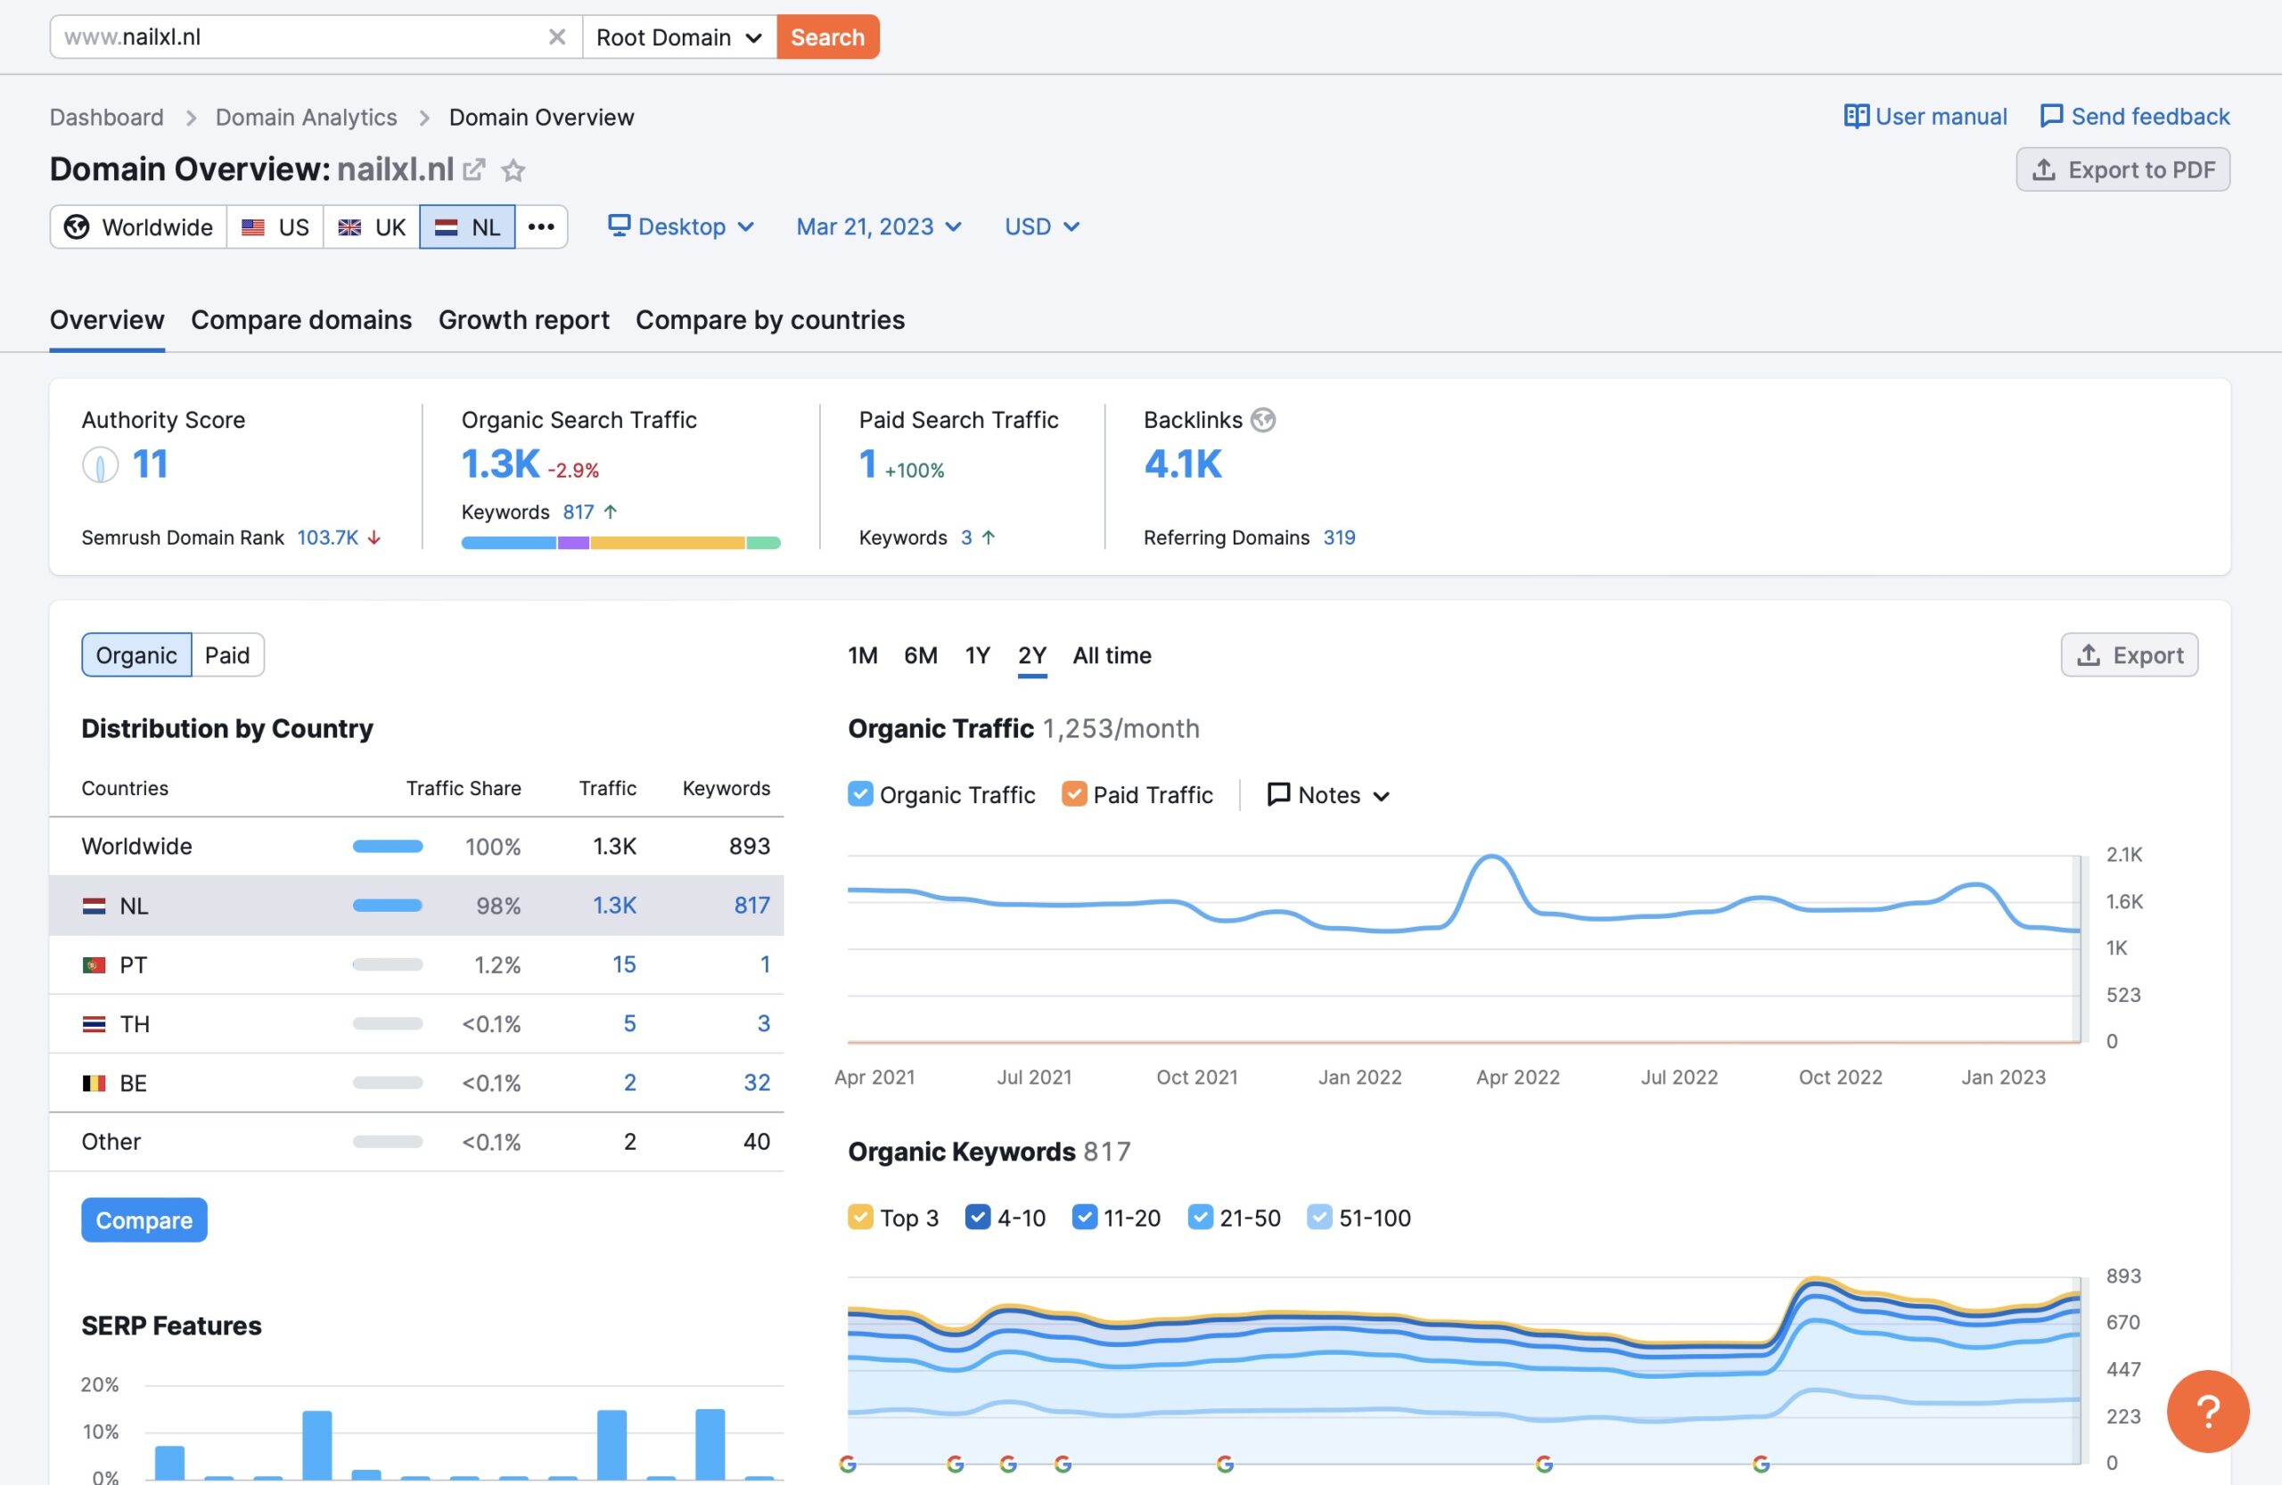The image size is (2282, 1485).
Task: Click the Paid Search Traffic keywords 3 value
Action: point(966,537)
